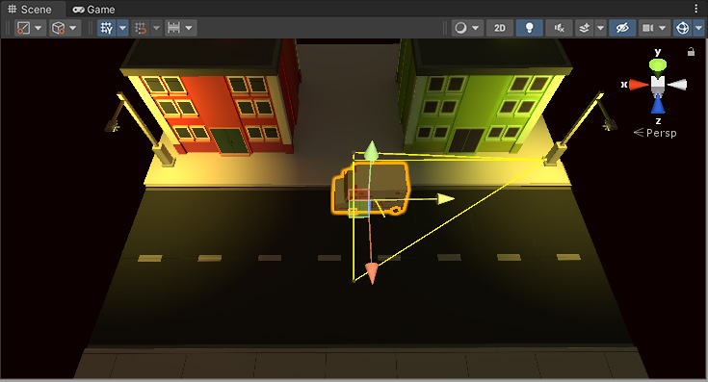Toggle grid snapping magnet icon
This screenshot has height=382, width=708.
(x=141, y=28)
